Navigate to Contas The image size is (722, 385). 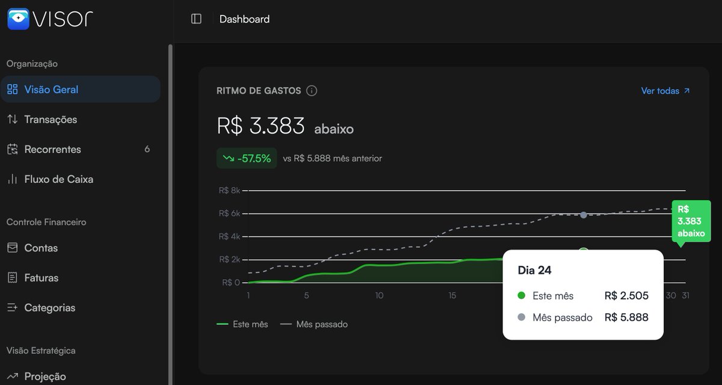tap(81, 248)
